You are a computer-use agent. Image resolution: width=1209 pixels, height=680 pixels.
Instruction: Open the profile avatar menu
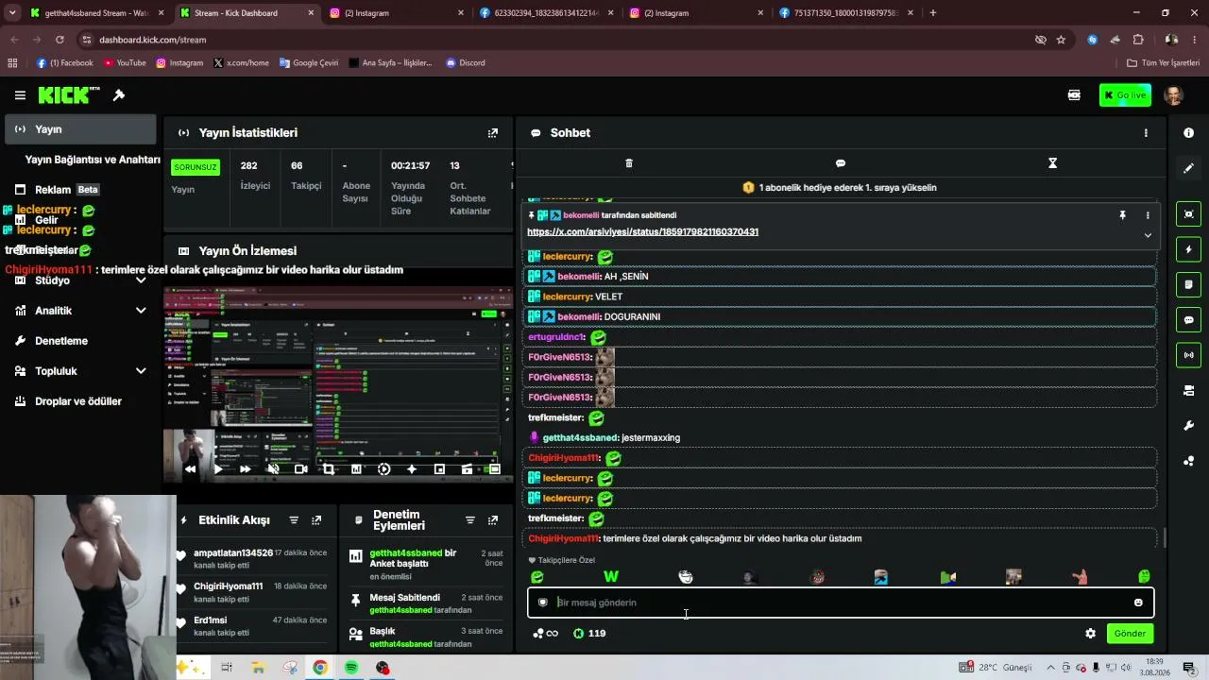point(1174,95)
